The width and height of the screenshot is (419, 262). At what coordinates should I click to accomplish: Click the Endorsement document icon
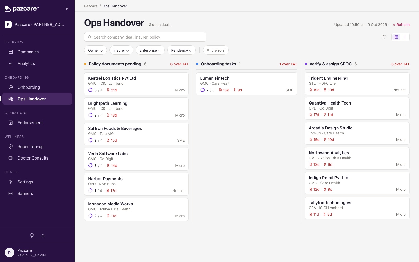coord(11,123)
